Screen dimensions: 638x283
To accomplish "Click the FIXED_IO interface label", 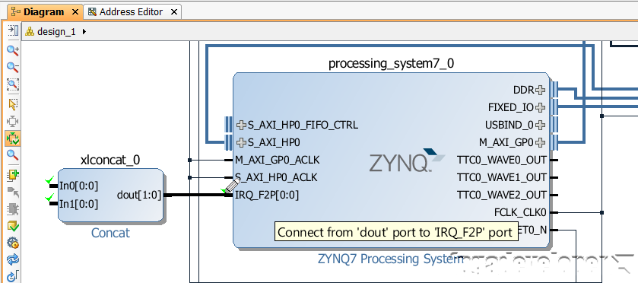I will pyautogui.click(x=511, y=107).
